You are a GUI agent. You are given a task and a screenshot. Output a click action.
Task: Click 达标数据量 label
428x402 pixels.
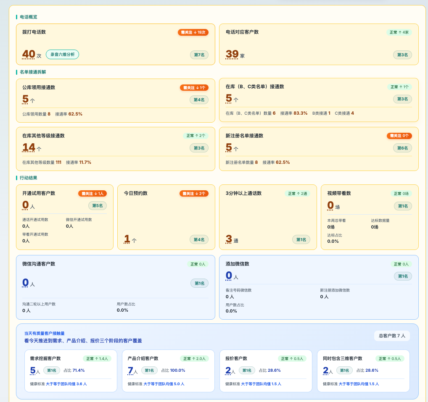(x=380, y=221)
